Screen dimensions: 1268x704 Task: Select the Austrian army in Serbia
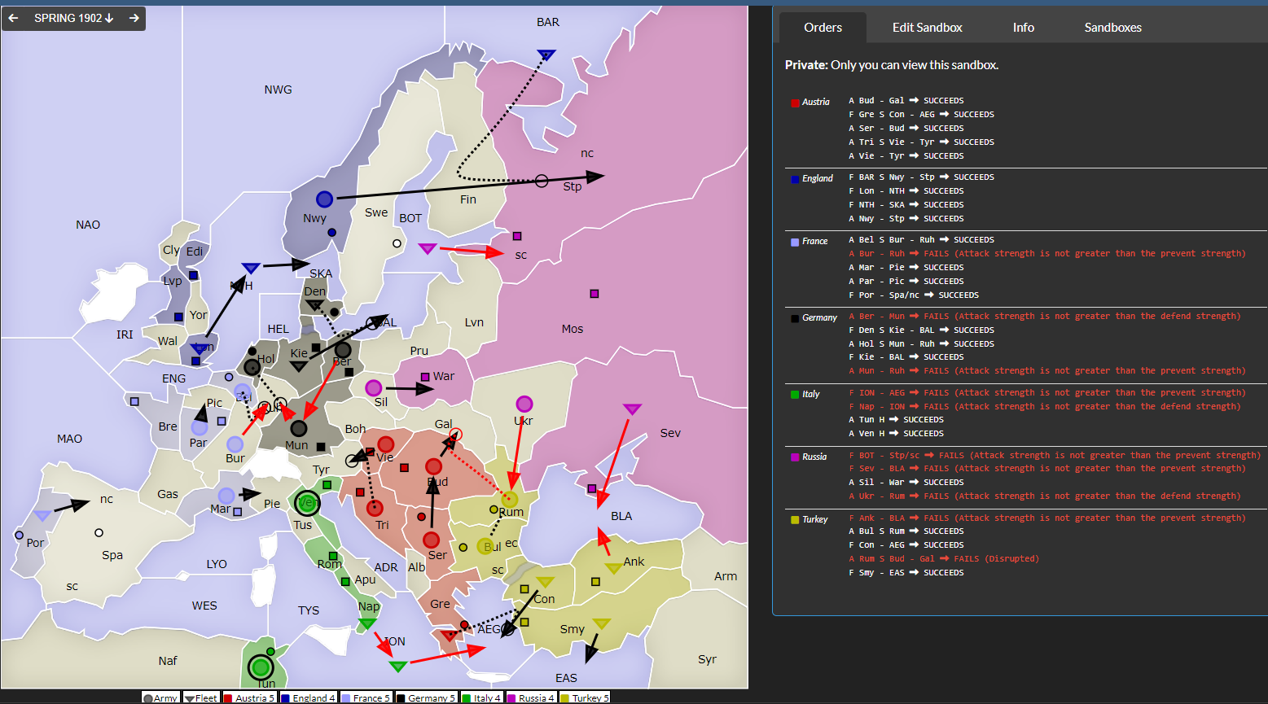point(432,540)
